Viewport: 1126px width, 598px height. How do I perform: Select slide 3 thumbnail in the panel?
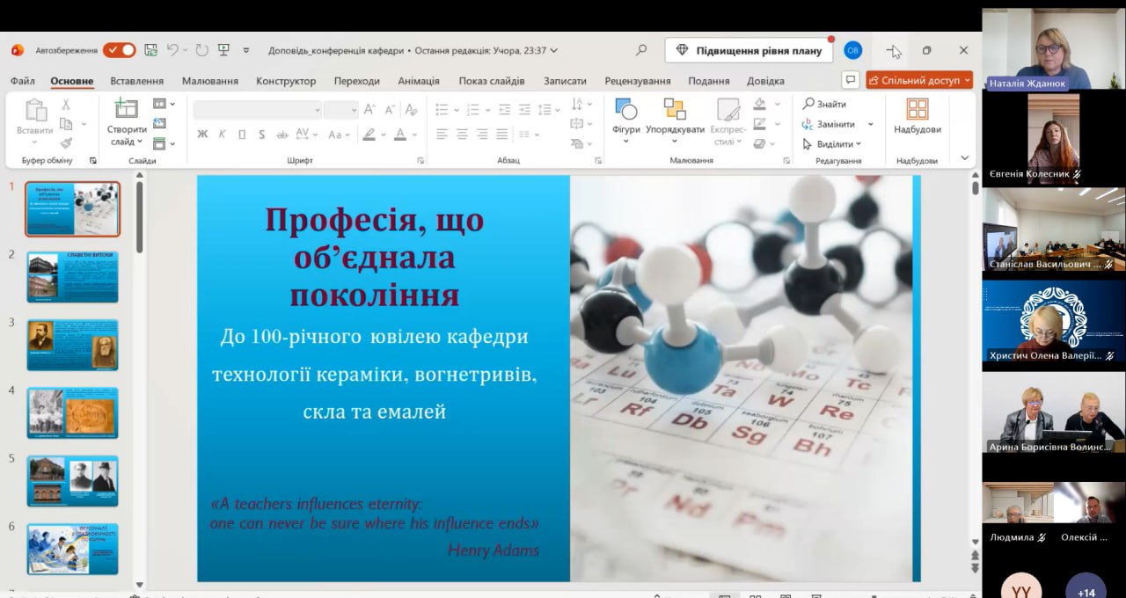[x=72, y=345]
